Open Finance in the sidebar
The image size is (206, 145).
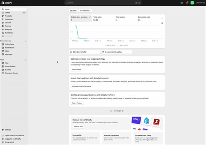tap(13, 26)
